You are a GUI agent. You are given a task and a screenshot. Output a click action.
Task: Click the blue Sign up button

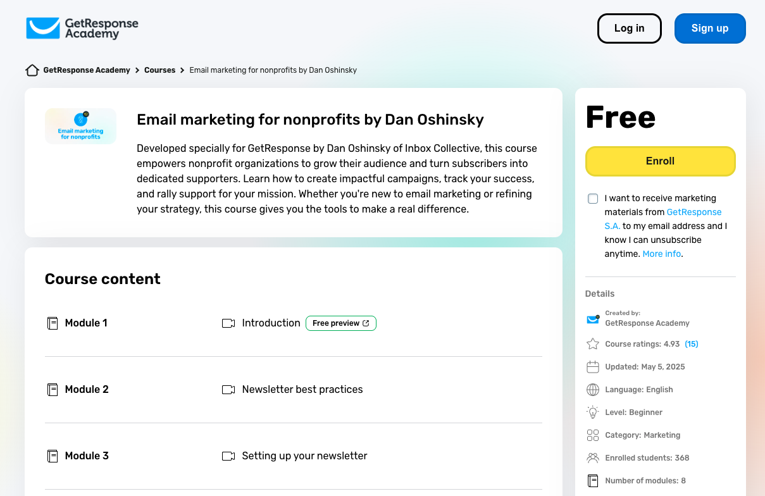[x=710, y=28]
